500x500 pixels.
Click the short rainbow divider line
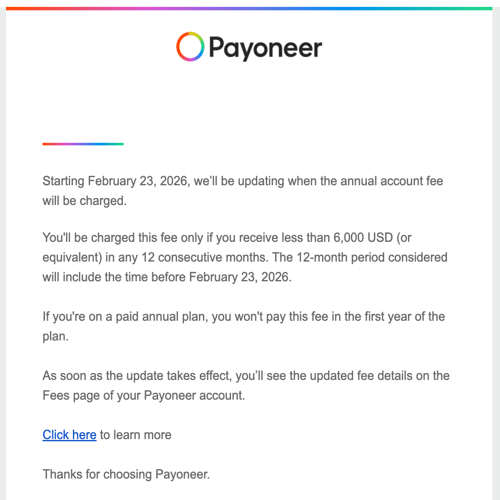tap(83, 144)
